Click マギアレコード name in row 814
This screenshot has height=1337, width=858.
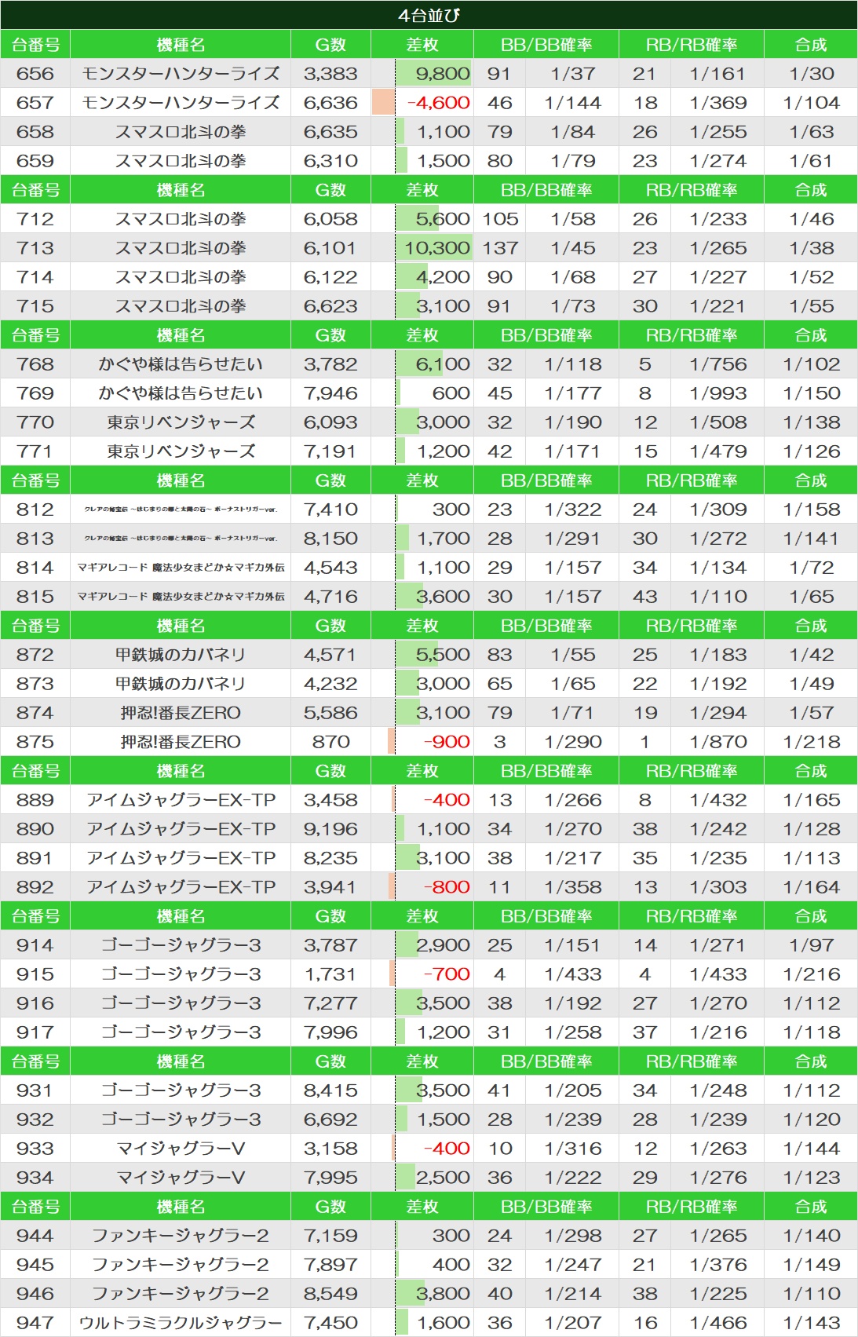coord(181,568)
